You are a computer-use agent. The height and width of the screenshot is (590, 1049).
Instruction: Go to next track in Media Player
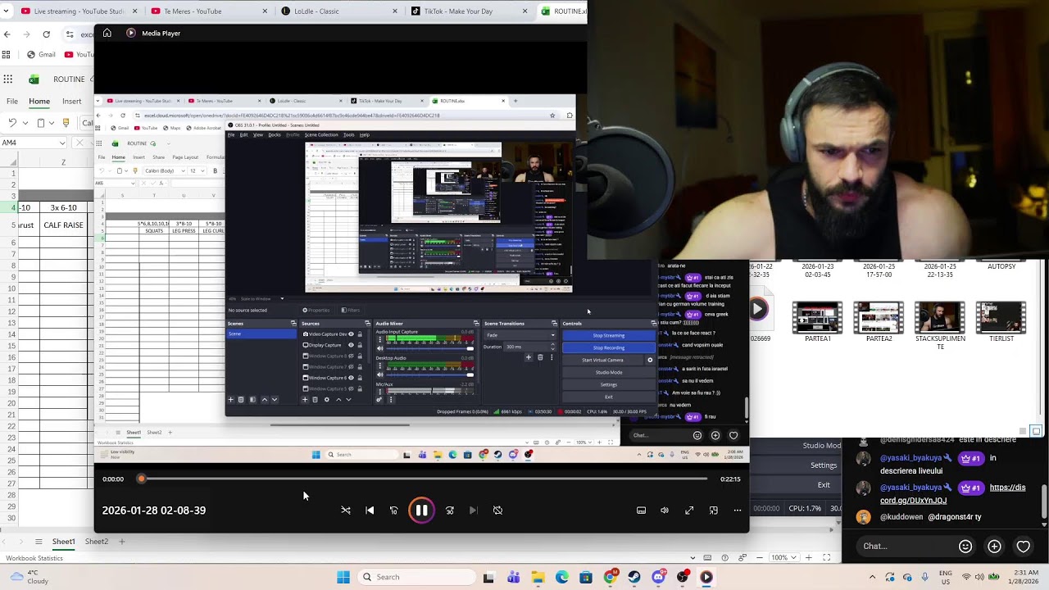pyautogui.click(x=473, y=511)
